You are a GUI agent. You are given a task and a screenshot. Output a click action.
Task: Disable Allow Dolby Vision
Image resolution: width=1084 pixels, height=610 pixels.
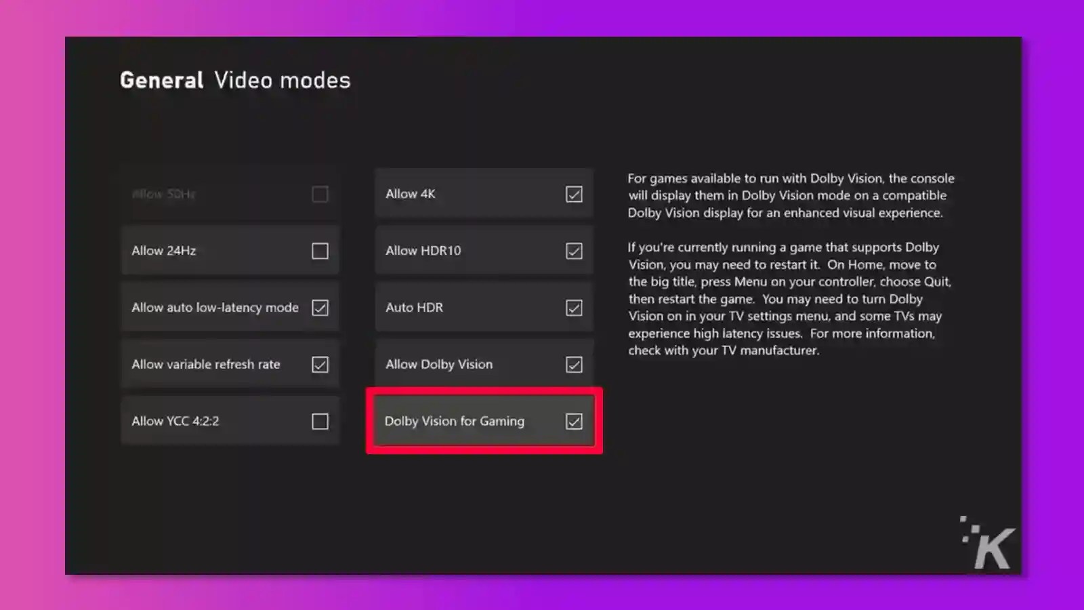pos(573,364)
